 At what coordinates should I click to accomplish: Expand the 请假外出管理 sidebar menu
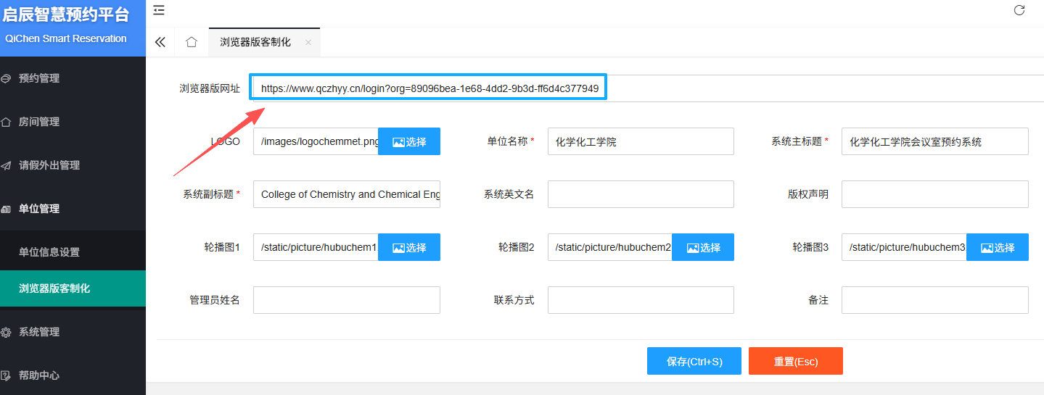click(x=49, y=165)
